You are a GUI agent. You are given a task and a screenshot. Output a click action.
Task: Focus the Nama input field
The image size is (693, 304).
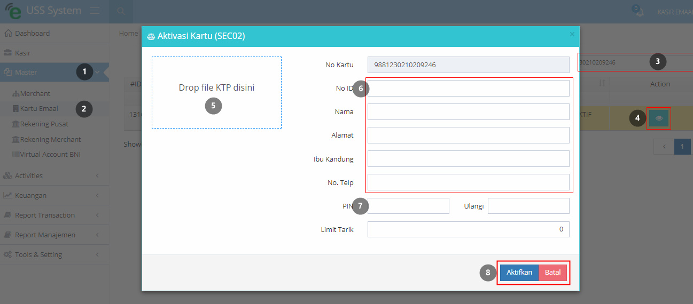[x=469, y=112]
